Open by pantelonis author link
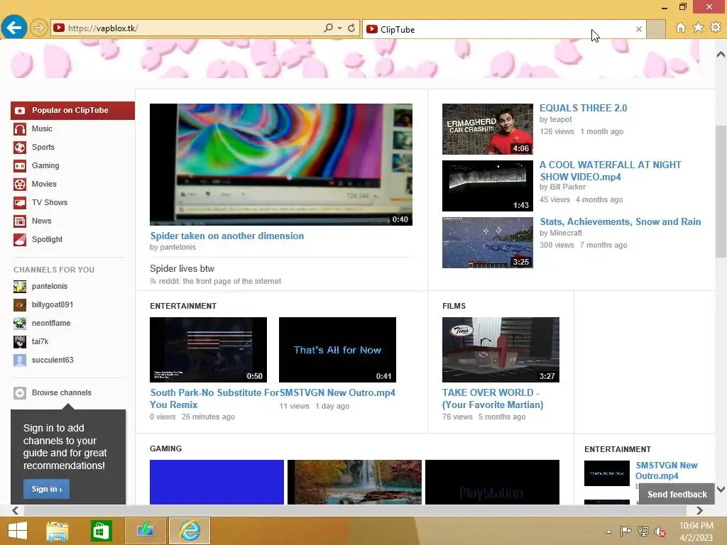 [x=173, y=247]
